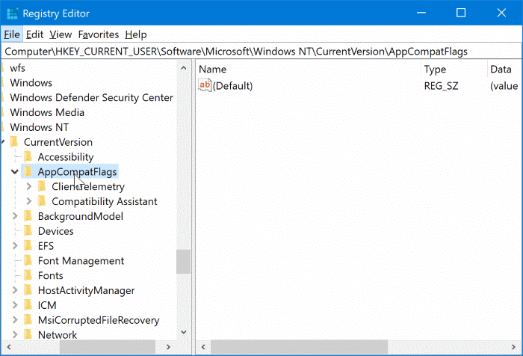The height and width of the screenshot is (356, 523).
Task: Select the Windows NT key
Action: tap(39, 127)
